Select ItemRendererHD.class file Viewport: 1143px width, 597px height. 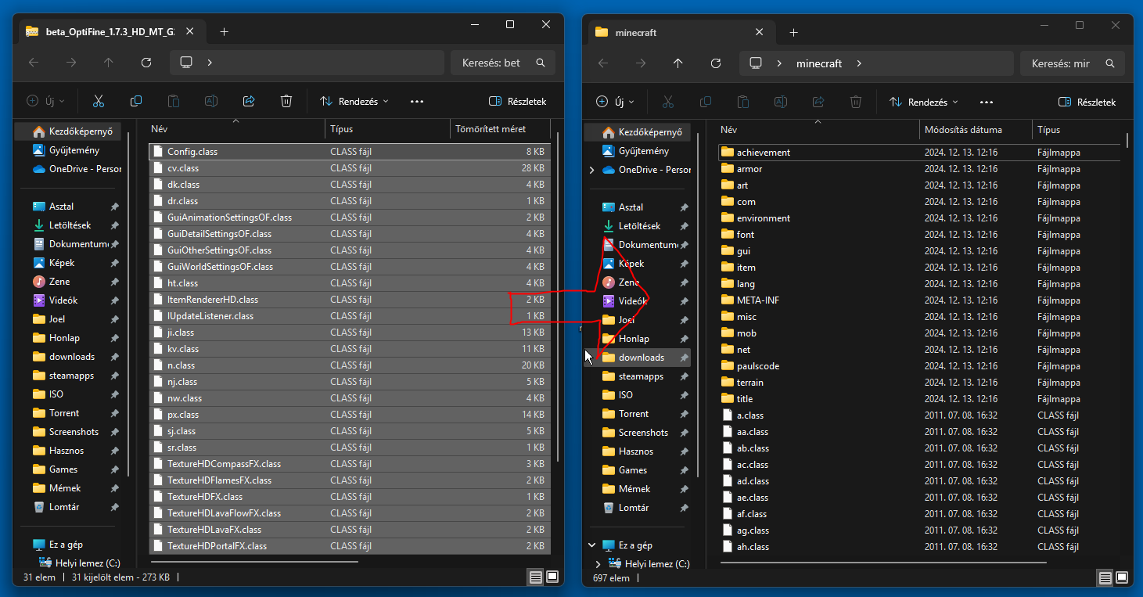(x=350, y=300)
